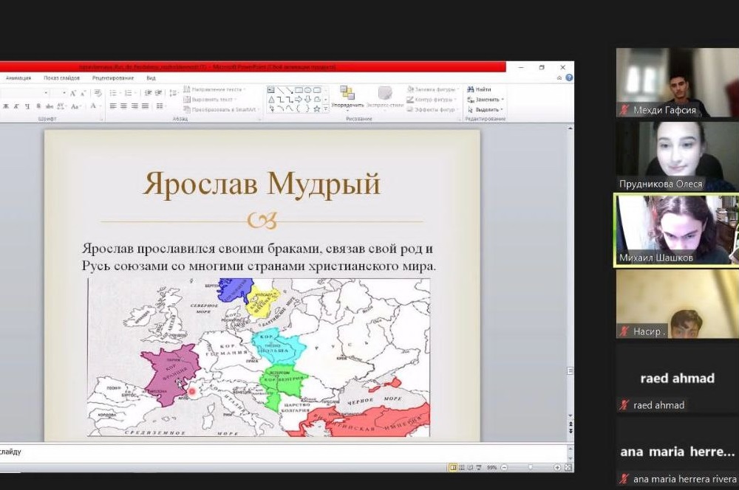Select the star shape in shapes gallery

(x=316, y=108)
